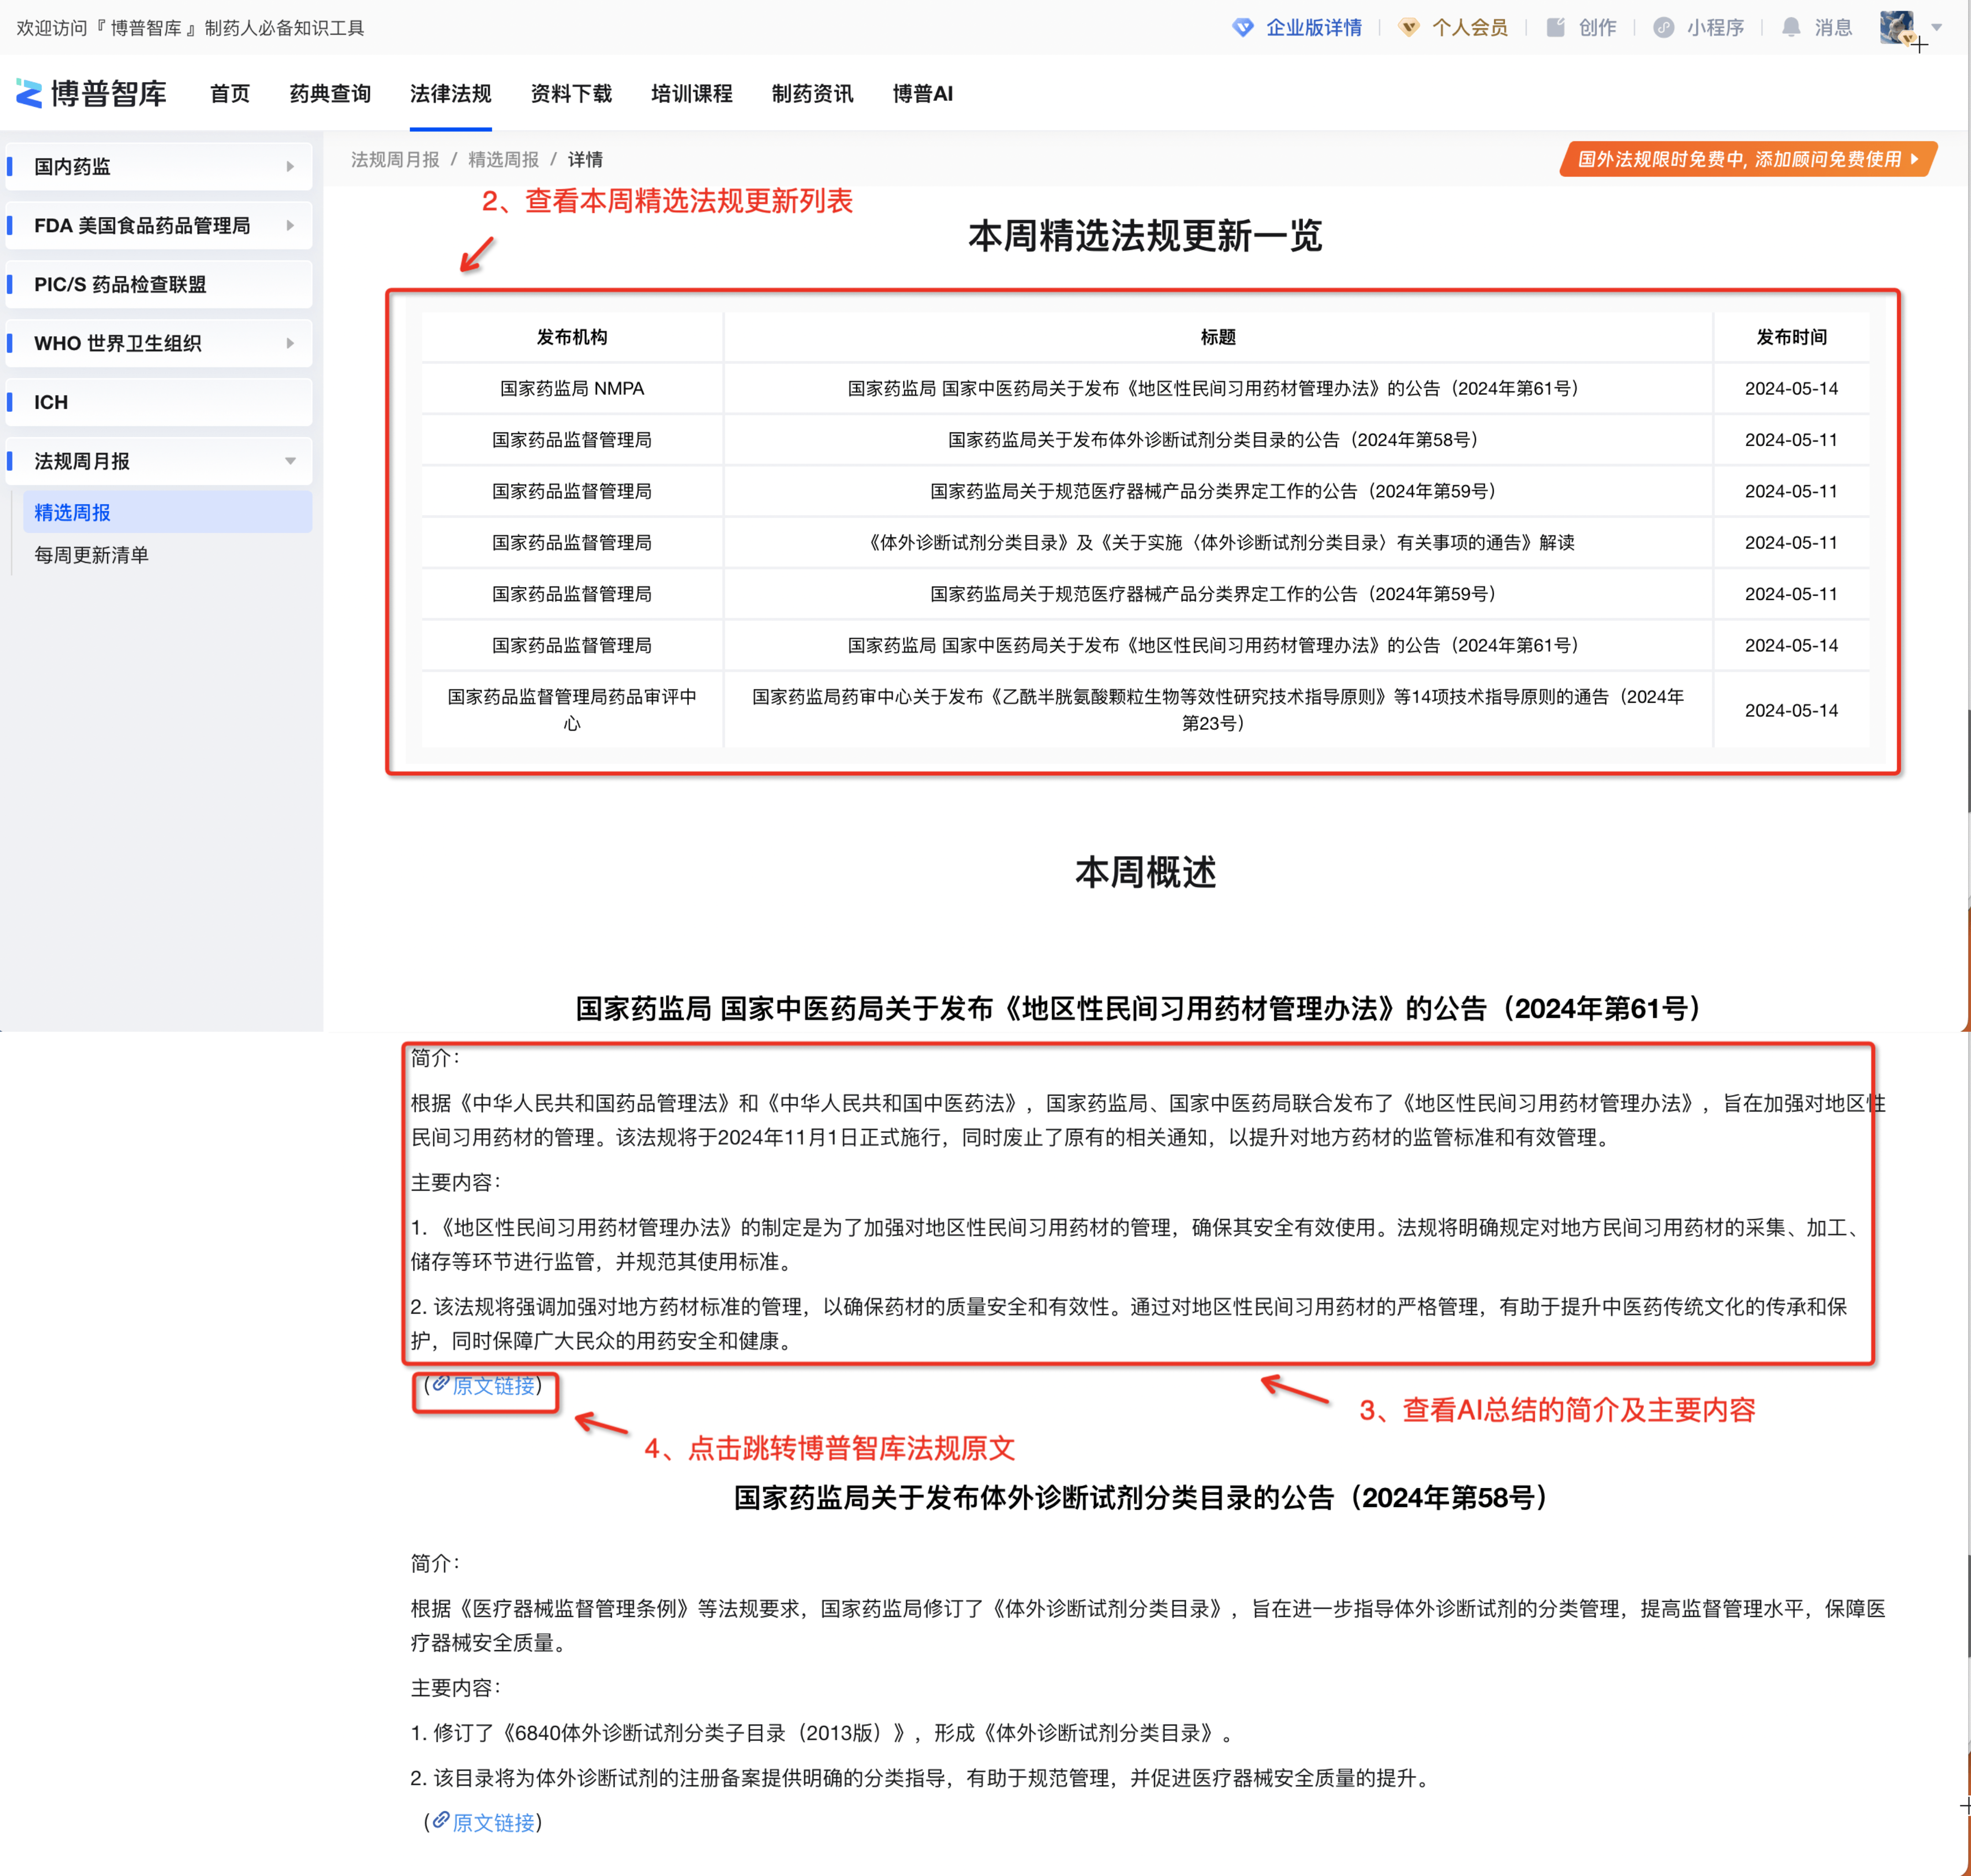The height and width of the screenshot is (1876, 1971).
Task: Click 国家药监局 NMPA cell
Action: coord(571,388)
